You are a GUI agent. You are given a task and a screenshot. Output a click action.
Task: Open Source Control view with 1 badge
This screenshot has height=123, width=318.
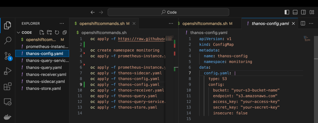[x=8, y=56]
